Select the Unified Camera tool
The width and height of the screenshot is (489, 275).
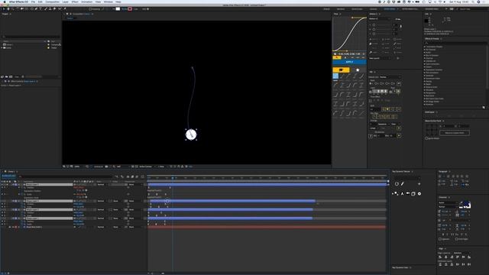tap(22, 9)
